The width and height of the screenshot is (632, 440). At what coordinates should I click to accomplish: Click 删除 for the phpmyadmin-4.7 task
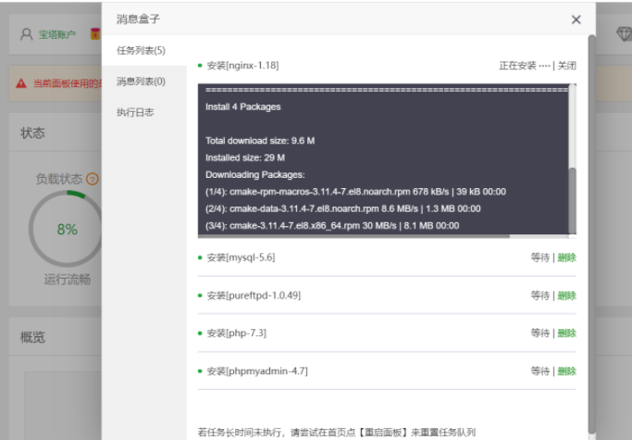click(566, 371)
